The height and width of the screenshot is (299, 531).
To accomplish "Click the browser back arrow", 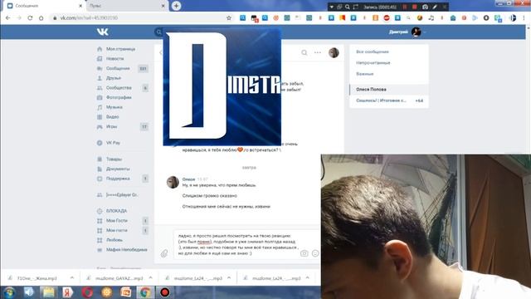I will pos(7,18).
